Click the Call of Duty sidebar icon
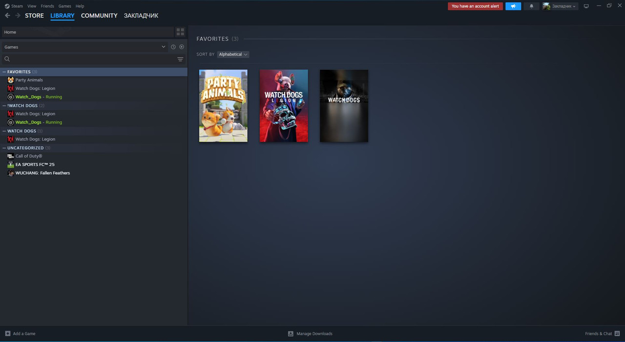Image resolution: width=625 pixels, height=342 pixels. [x=11, y=156]
